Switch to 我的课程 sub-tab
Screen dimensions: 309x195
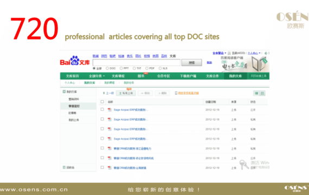110,83
